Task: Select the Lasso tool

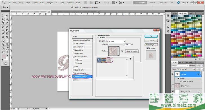Action: tap(3, 19)
